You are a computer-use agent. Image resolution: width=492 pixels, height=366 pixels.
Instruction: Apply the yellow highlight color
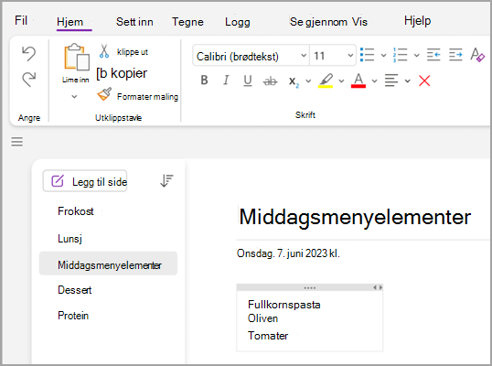click(326, 81)
